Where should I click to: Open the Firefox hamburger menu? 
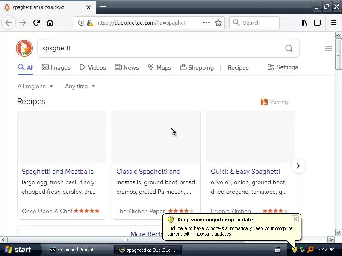pos(334,23)
